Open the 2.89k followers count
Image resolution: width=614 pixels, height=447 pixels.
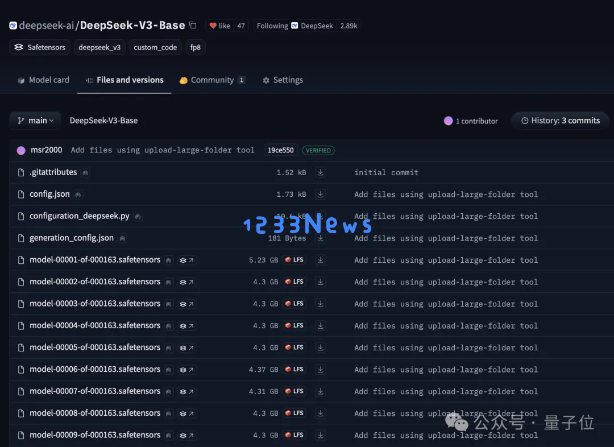(349, 26)
